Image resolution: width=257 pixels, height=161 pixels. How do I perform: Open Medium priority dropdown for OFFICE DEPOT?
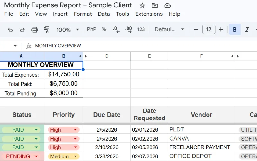[x=75, y=156]
